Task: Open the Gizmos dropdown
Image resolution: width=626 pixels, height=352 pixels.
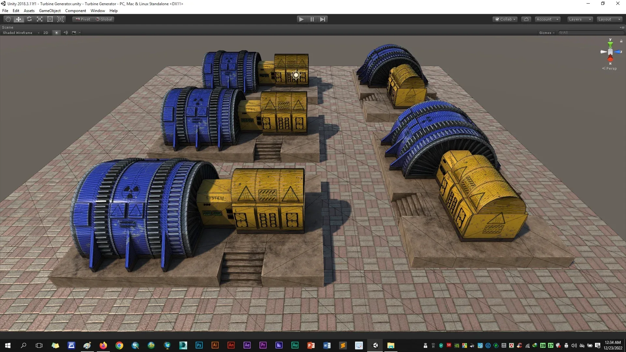Action: 547,33
